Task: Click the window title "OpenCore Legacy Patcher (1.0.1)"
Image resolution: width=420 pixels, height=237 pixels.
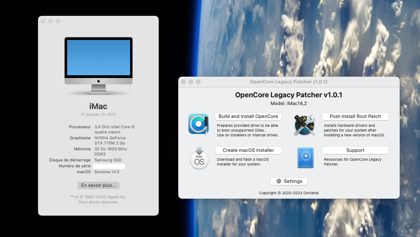Action: tap(289, 82)
